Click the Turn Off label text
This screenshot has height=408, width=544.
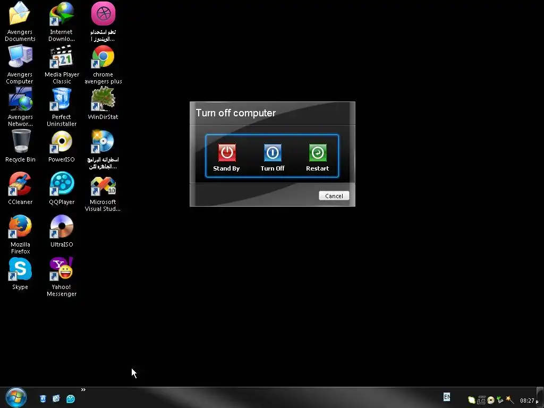point(273,168)
